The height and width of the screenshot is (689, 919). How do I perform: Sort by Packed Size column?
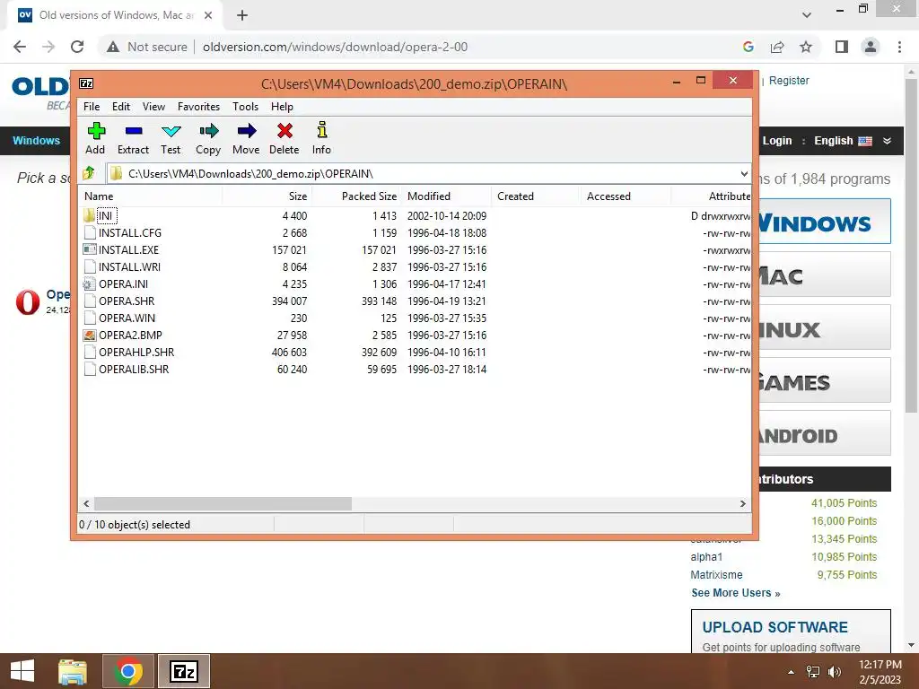(x=356, y=196)
